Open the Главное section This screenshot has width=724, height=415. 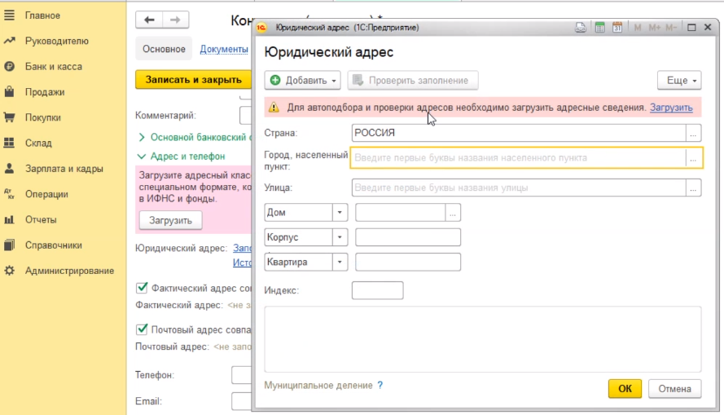[x=42, y=15]
